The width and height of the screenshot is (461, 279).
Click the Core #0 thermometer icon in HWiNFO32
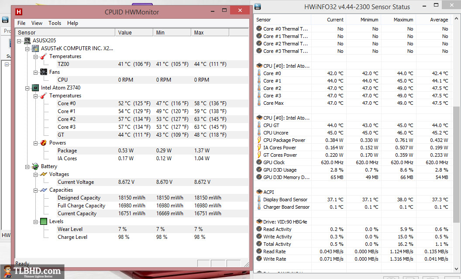[259, 73]
